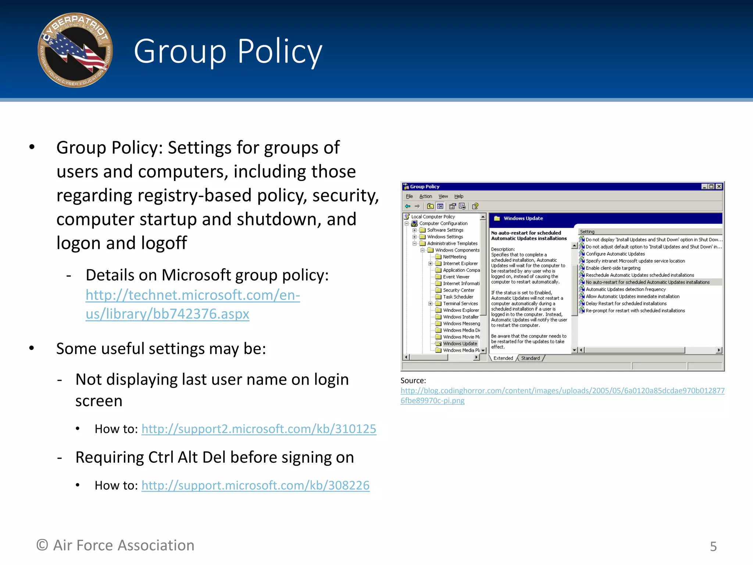Click the open folder icon beside Windows Update
Screen dimensions: 753x565
click(x=438, y=344)
